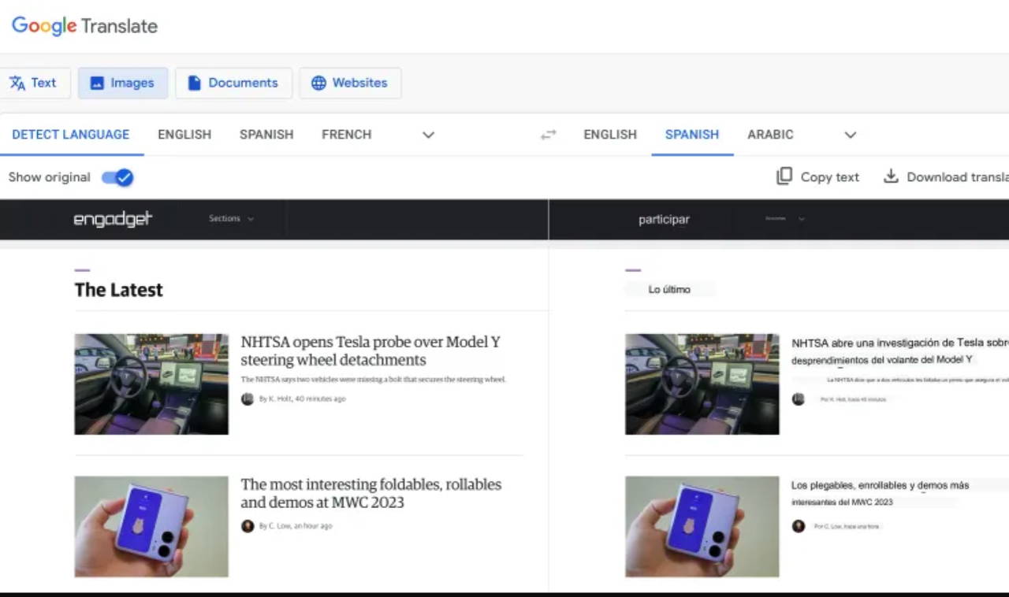Image resolution: width=1009 pixels, height=597 pixels.
Task: Open NHTSA Tesla probe headline link
Action: [370, 350]
